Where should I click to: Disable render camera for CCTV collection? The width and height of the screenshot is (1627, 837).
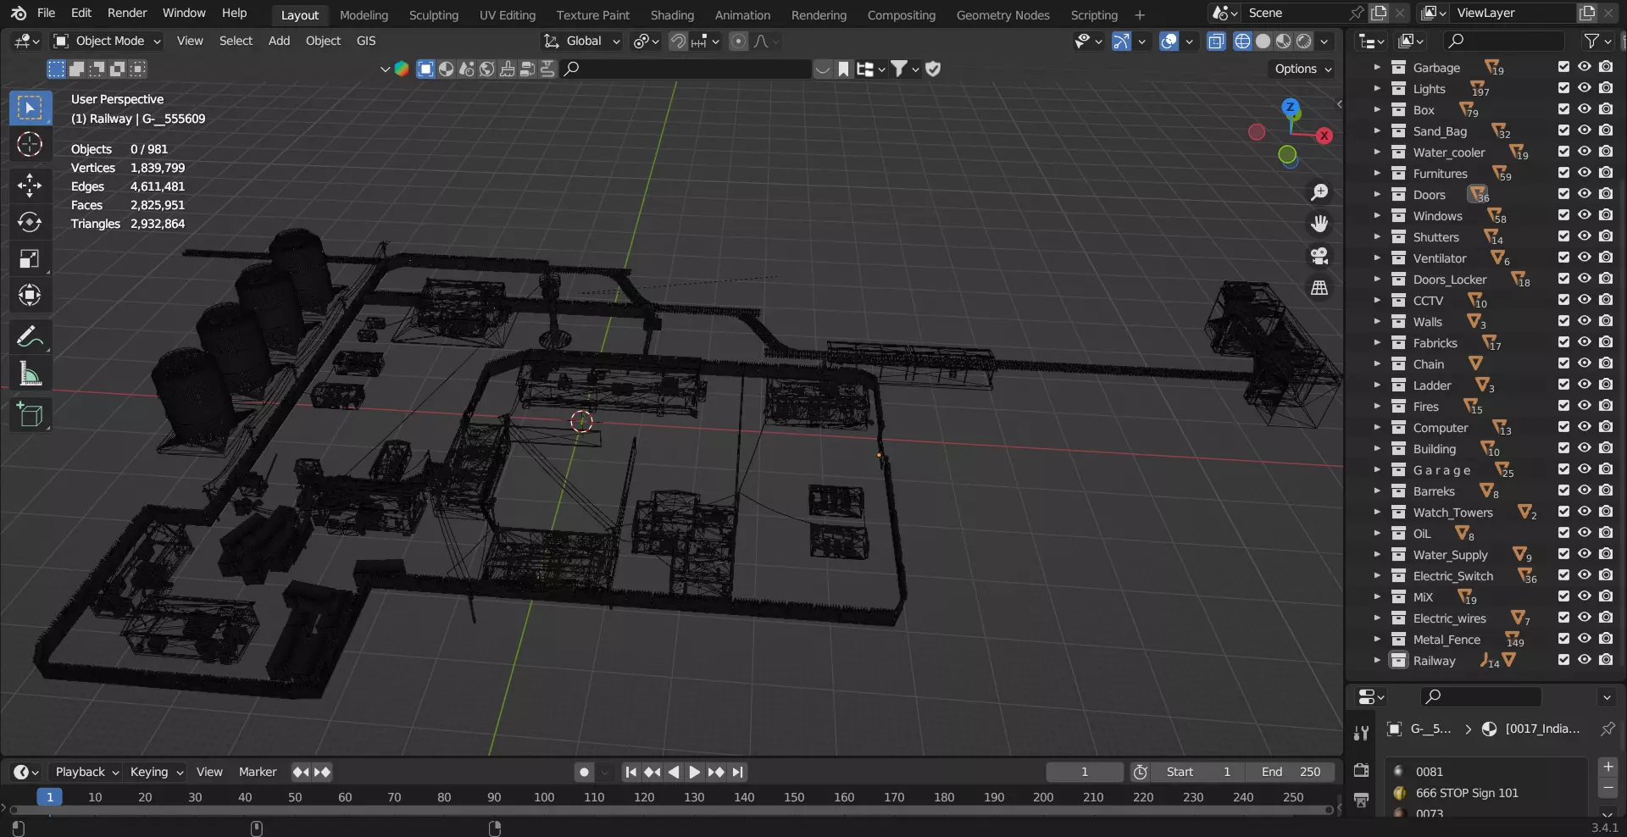[1606, 300]
